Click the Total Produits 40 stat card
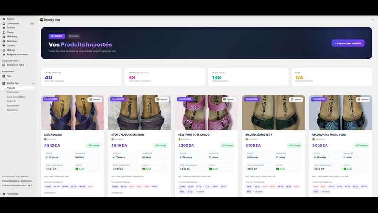 [x=81, y=77]
